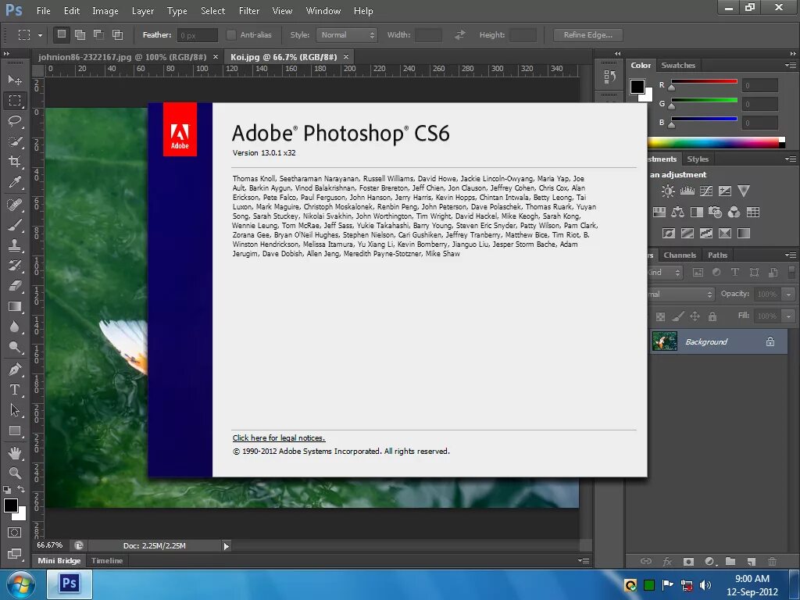Swap Width and Height values button
Screen dimensions: 800x600
click(459, 34)
